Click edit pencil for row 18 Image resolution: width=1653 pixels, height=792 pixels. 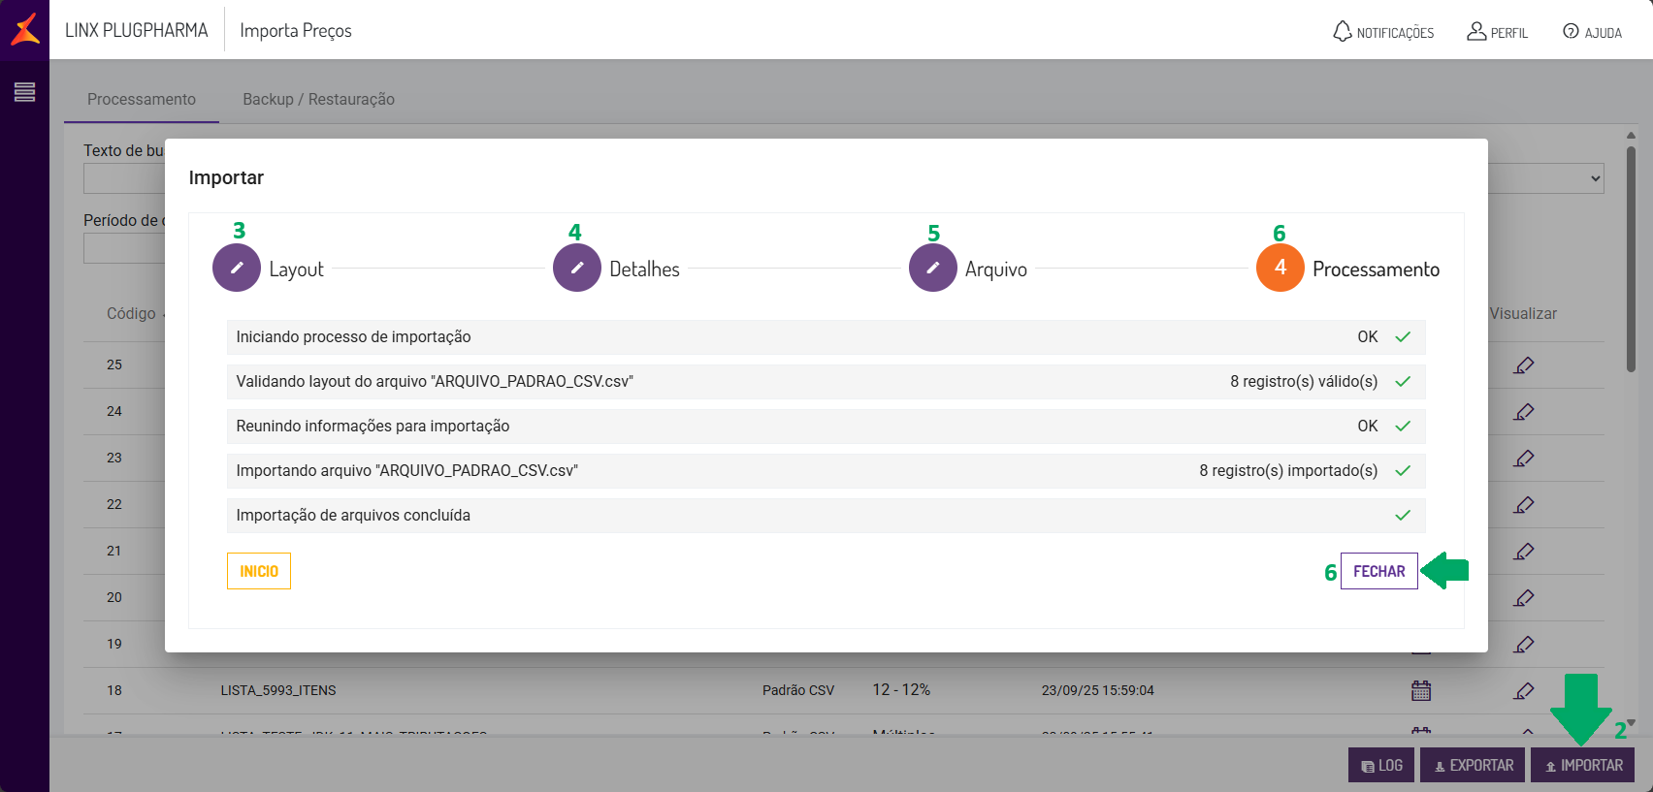1524,691
